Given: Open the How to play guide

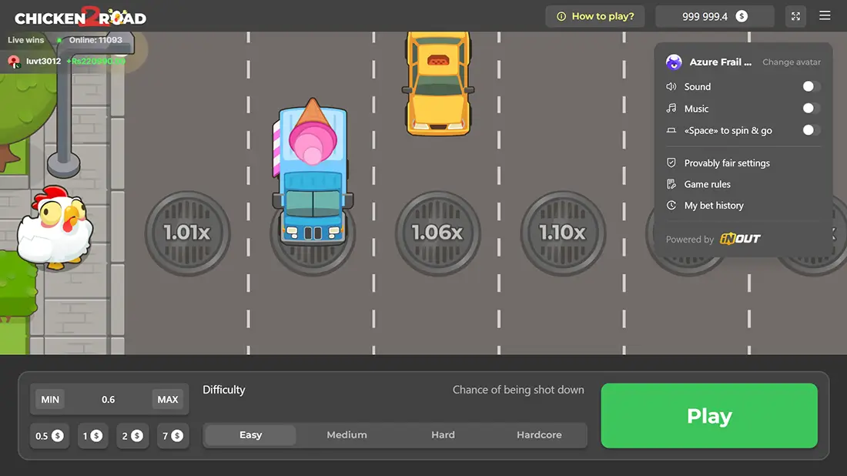Looking at the screenshot, I should tap(594, 15).
